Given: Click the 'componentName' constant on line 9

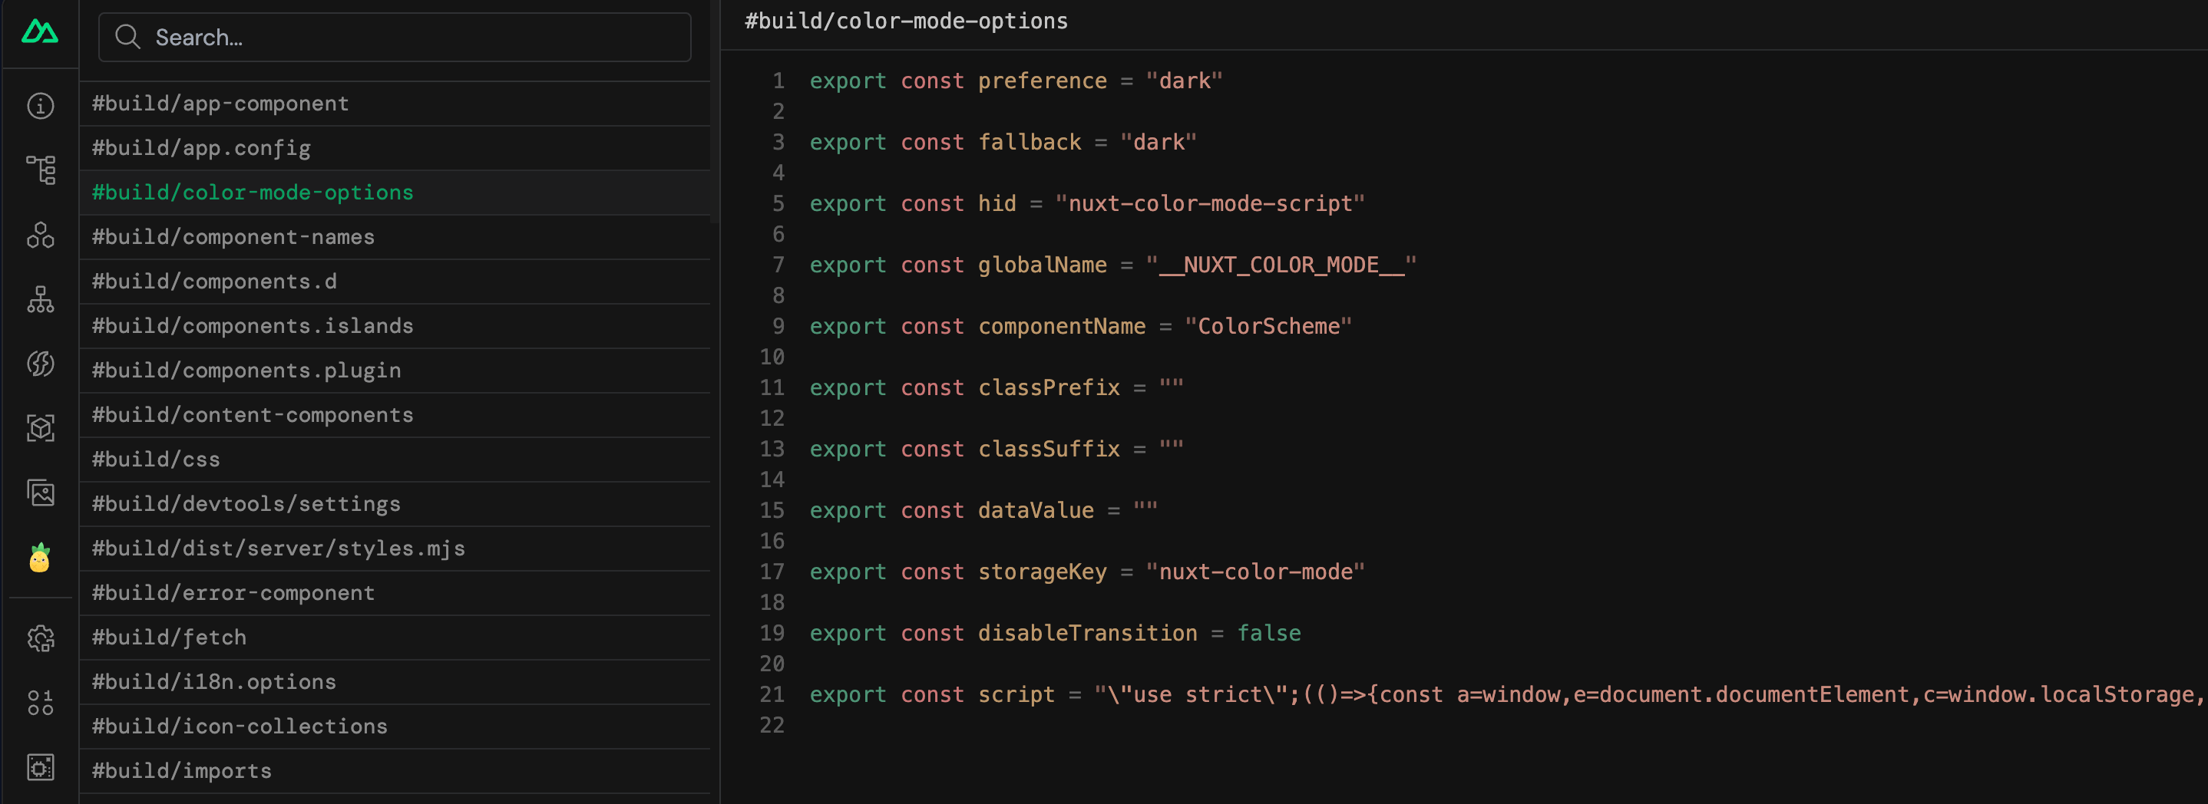Looking at the screenshot, I should (1061, 326).
